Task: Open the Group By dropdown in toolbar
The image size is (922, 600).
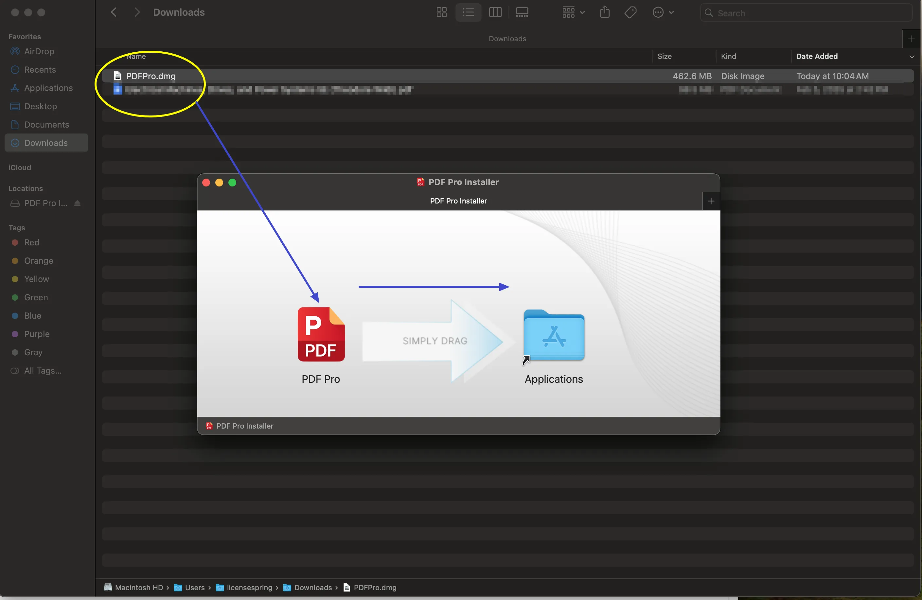Action: tap(573, 12)
